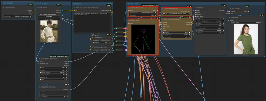Open the ckpt_name dropdown in Load Checkpoint
The width and height of the screenshot is (266, 101).
[18, 16]
